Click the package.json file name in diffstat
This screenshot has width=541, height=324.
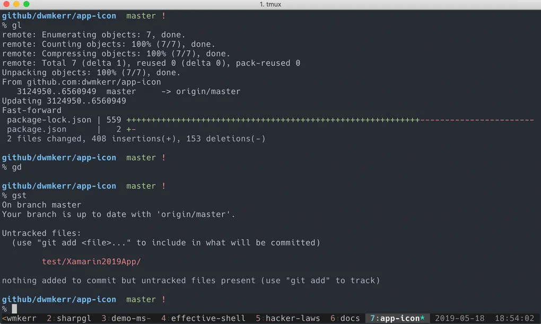(37, 129)
